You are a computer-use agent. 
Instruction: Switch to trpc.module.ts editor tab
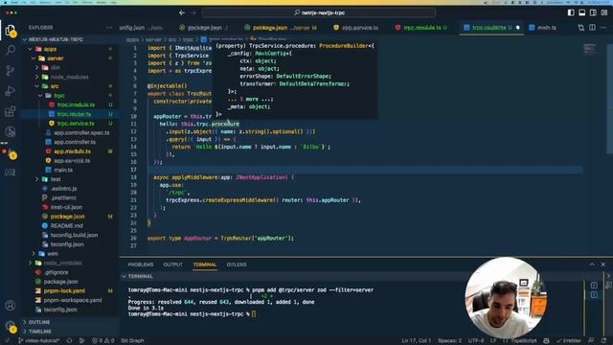(x=421, y=28)
